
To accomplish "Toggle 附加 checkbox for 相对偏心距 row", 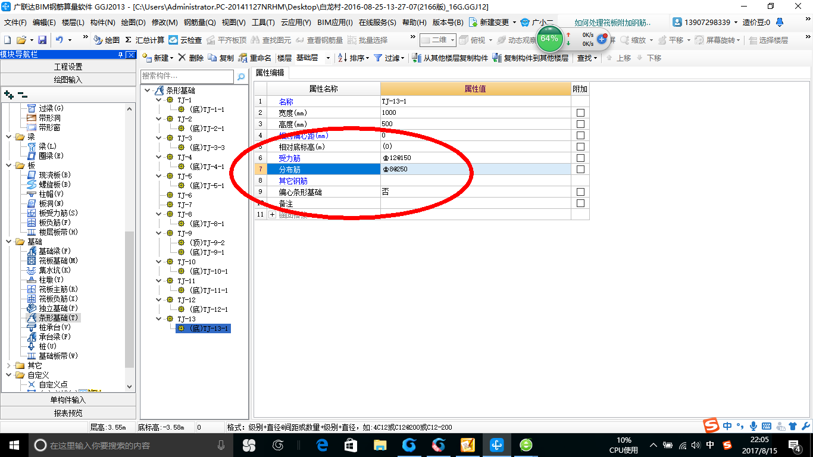I will pos(580,136).
